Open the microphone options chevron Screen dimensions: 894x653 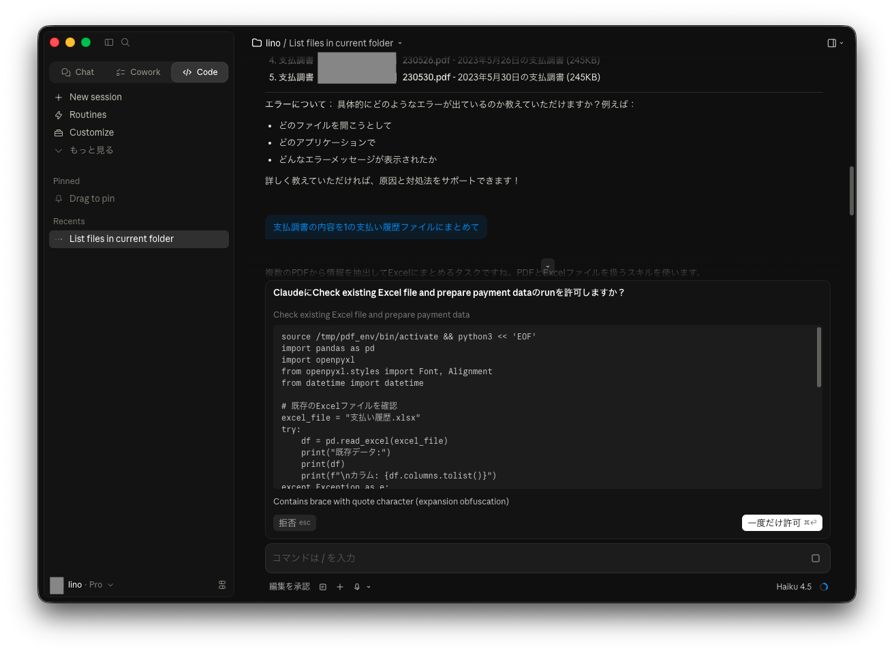pyautogui.click(x=369, y=587)
